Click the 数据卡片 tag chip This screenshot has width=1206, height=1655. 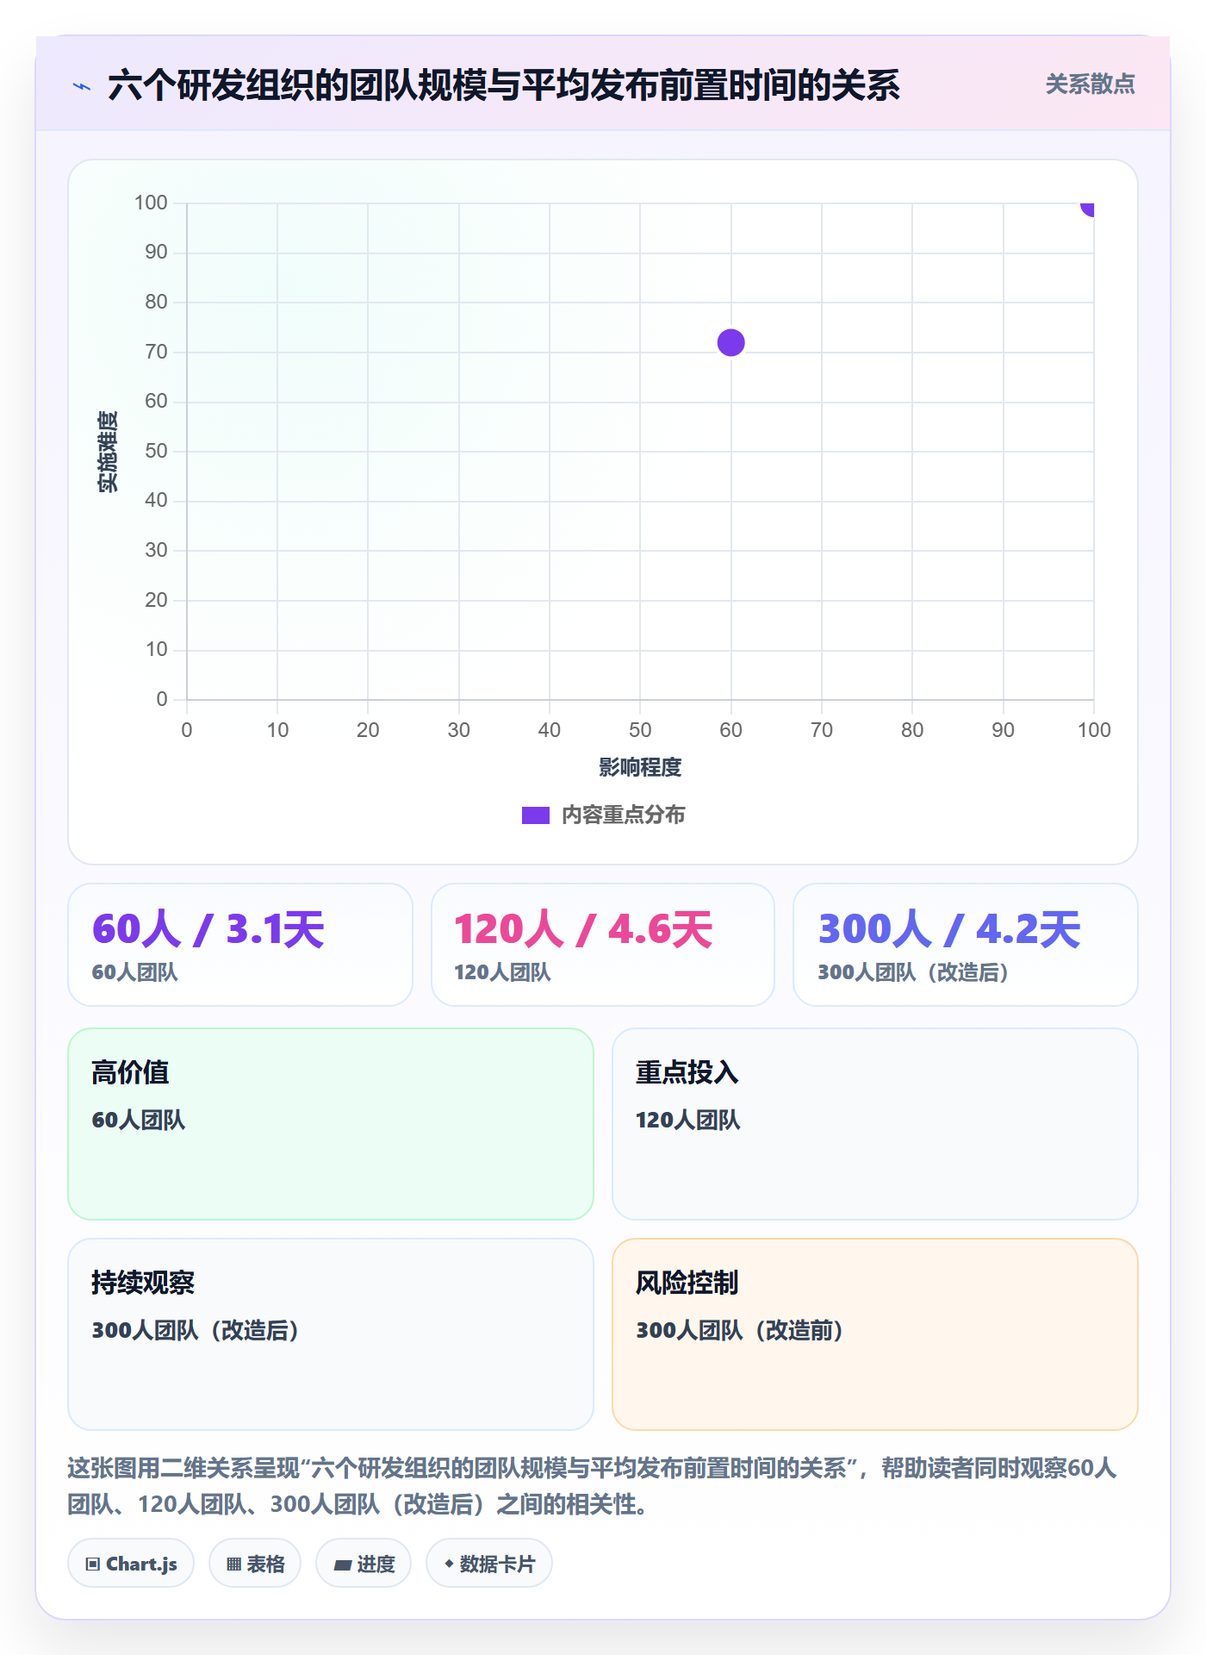pos(489,1564)
